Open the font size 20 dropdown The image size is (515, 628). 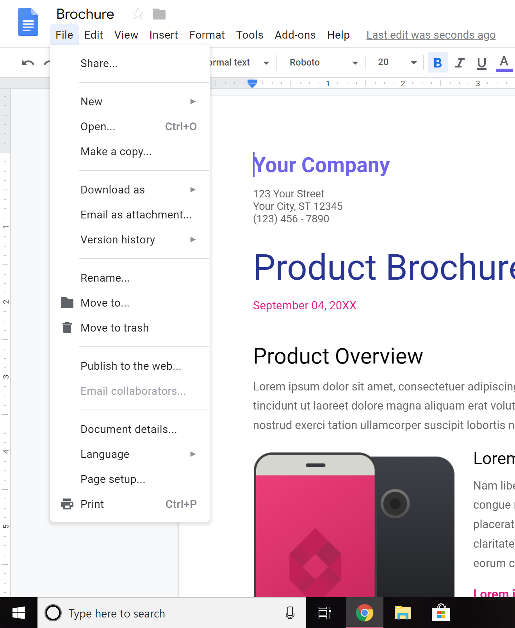(x=396, y=63)
